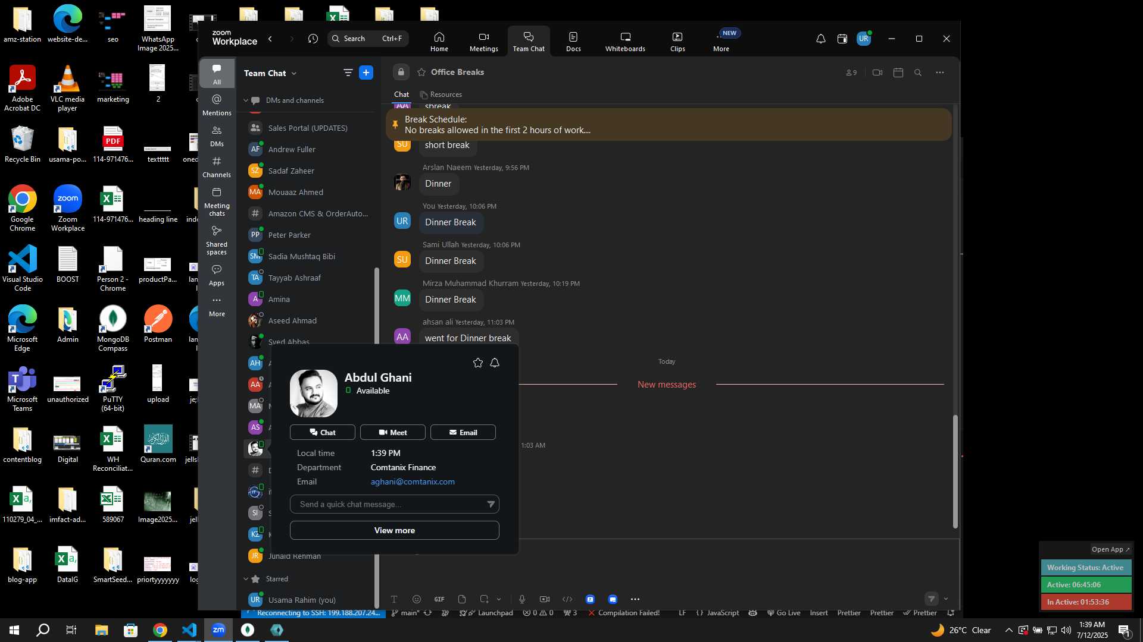Open Abdul Ghani profile photo
The width and height of the screenshot is (1143, 642).
click(x=314, y=394)
